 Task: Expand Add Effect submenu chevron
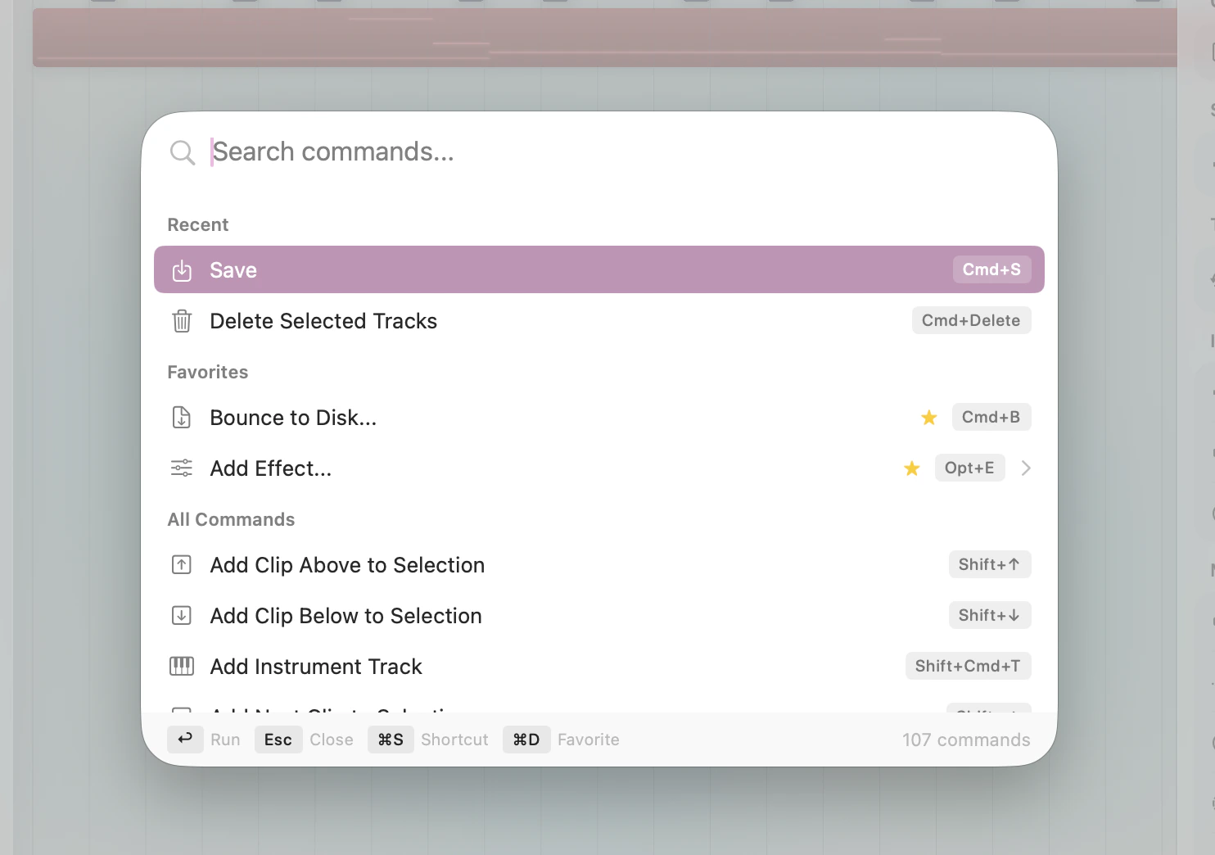tap(1026, 468)
